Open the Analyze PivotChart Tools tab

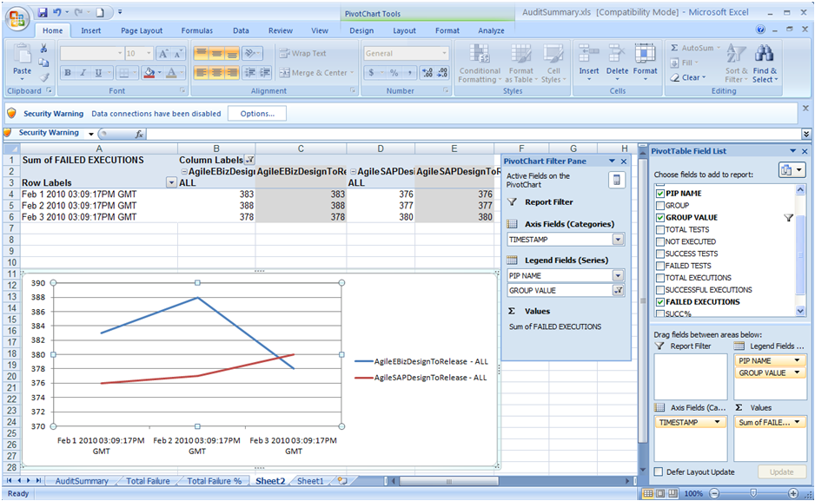point(491,30)
